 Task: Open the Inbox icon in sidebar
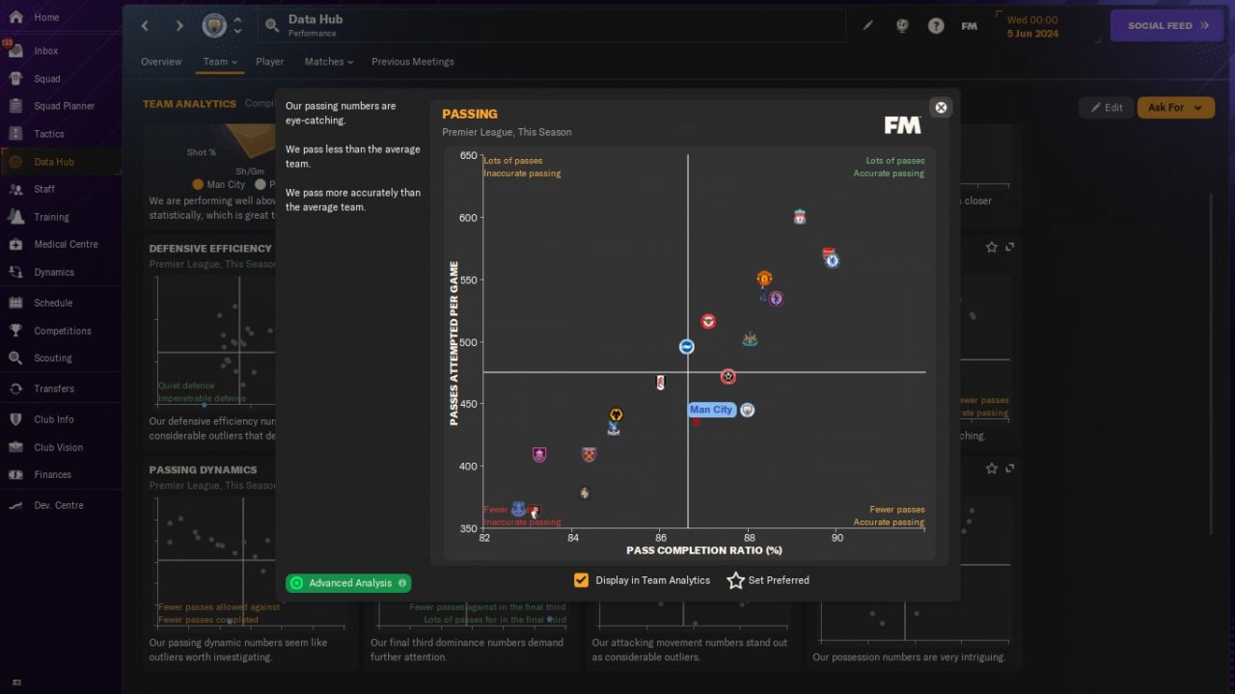[x=15, y=50]
